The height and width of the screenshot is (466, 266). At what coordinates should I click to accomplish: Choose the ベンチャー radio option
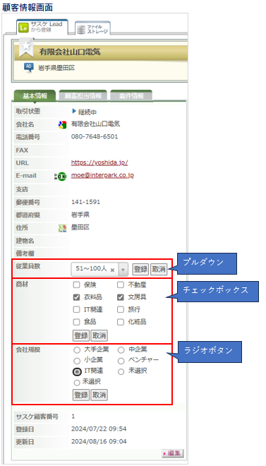tap(121, 361)
